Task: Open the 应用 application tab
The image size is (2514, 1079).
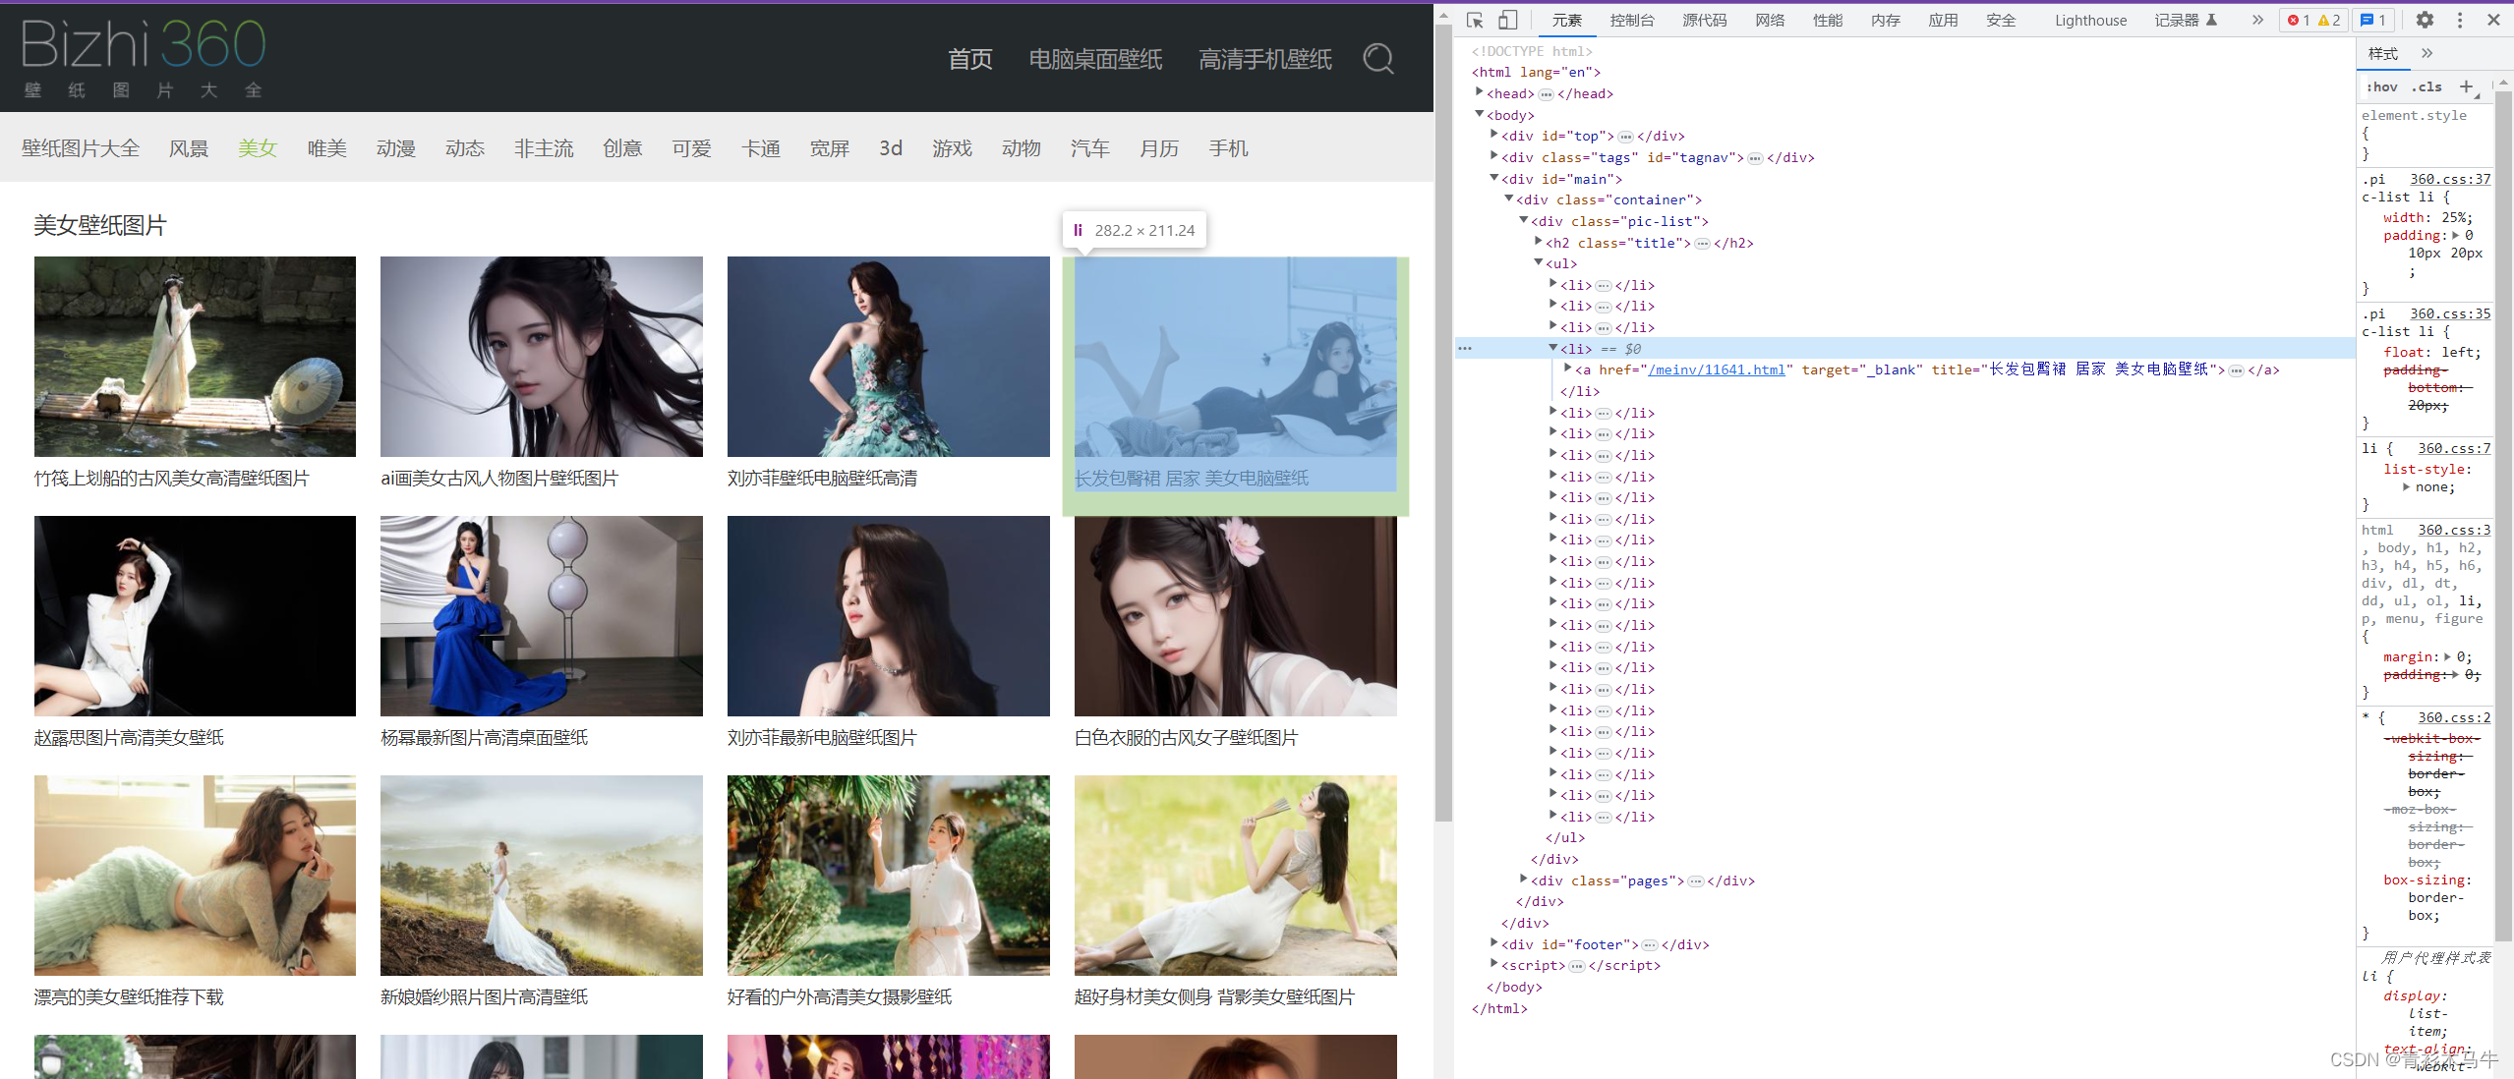Action: tap(1943, 20)
